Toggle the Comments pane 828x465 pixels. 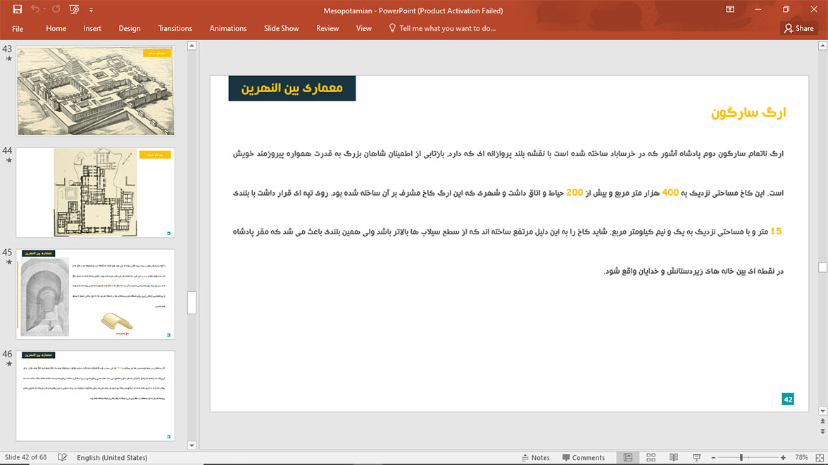pyautogui.click(x=584, y=457)
